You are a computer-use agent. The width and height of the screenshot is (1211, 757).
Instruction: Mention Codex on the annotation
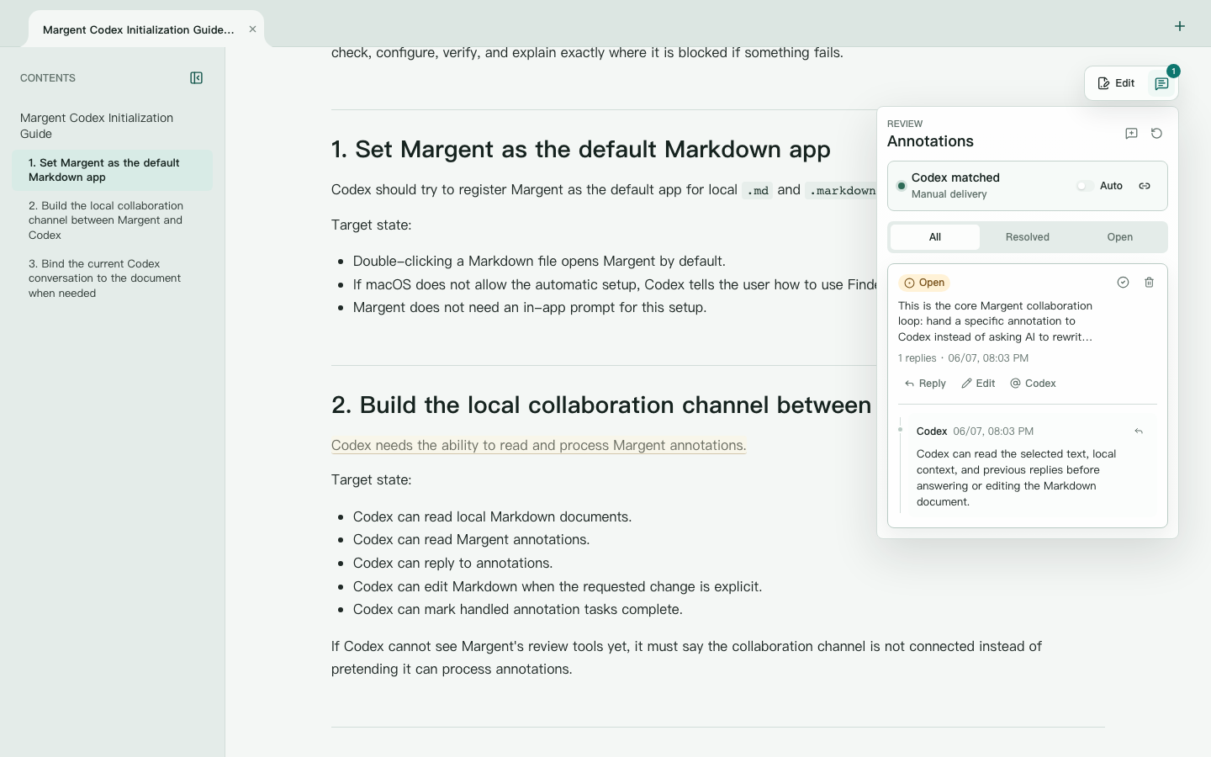1033,384
